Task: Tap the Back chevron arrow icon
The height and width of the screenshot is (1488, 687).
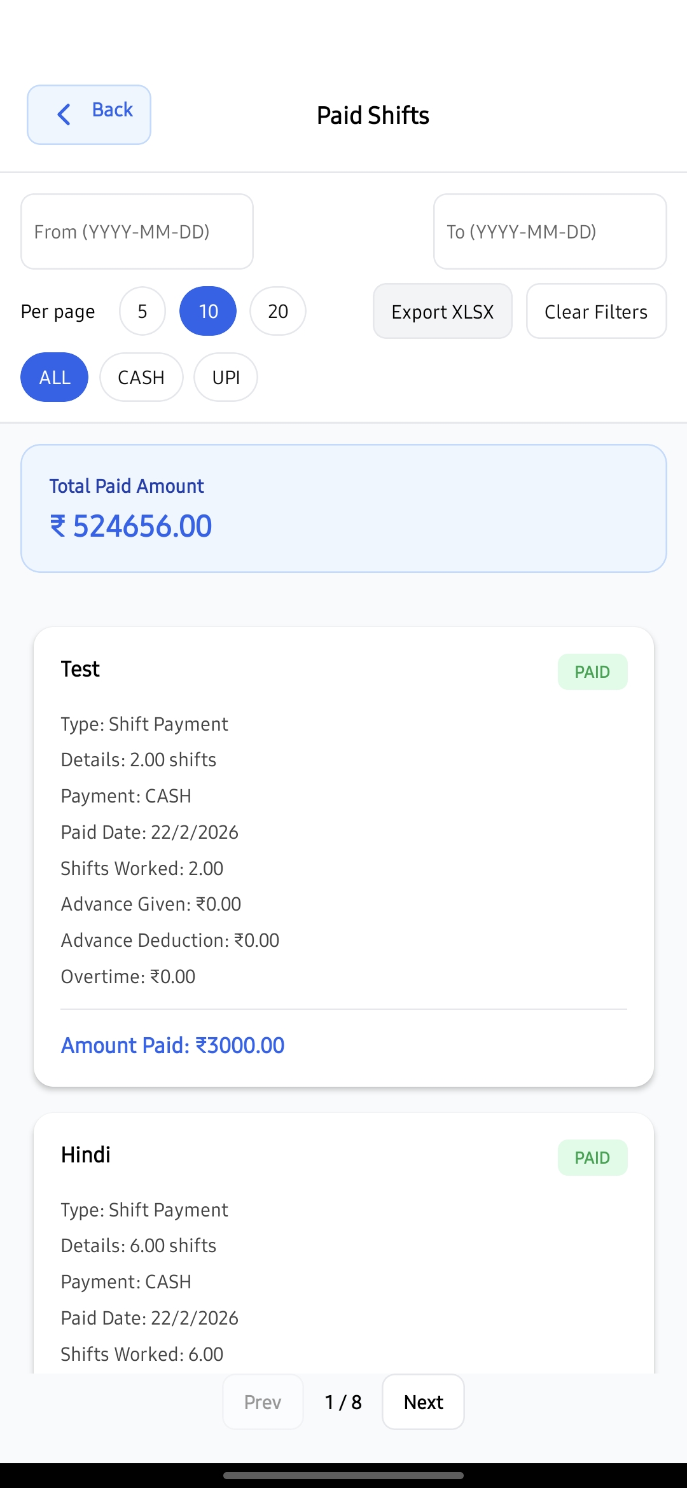Action: pyautogui.click(x=64, y=114)
